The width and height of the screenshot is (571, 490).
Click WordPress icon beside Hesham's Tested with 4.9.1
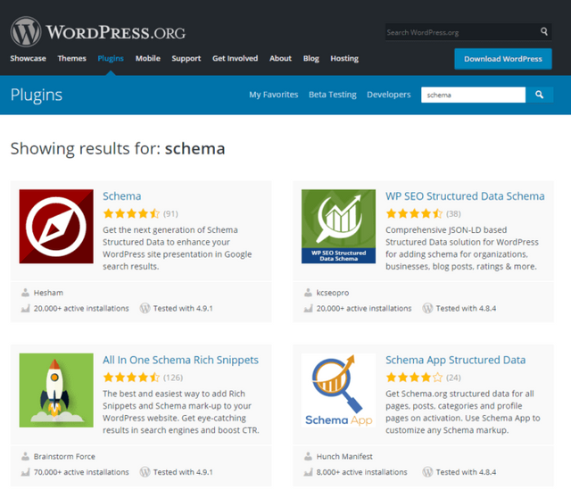[145, 308]
